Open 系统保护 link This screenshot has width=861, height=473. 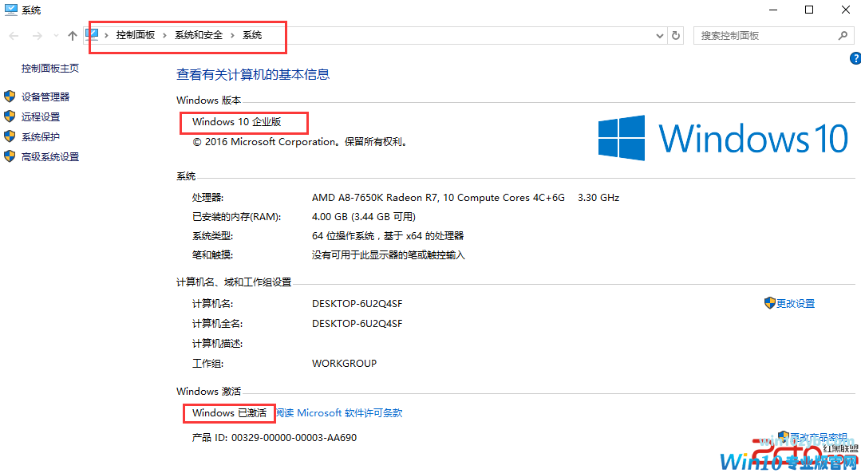click(41, 136)
